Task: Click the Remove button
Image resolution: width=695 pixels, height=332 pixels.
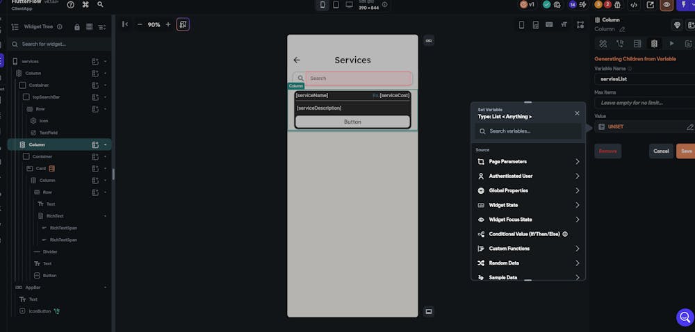Action: coord(607,151)
